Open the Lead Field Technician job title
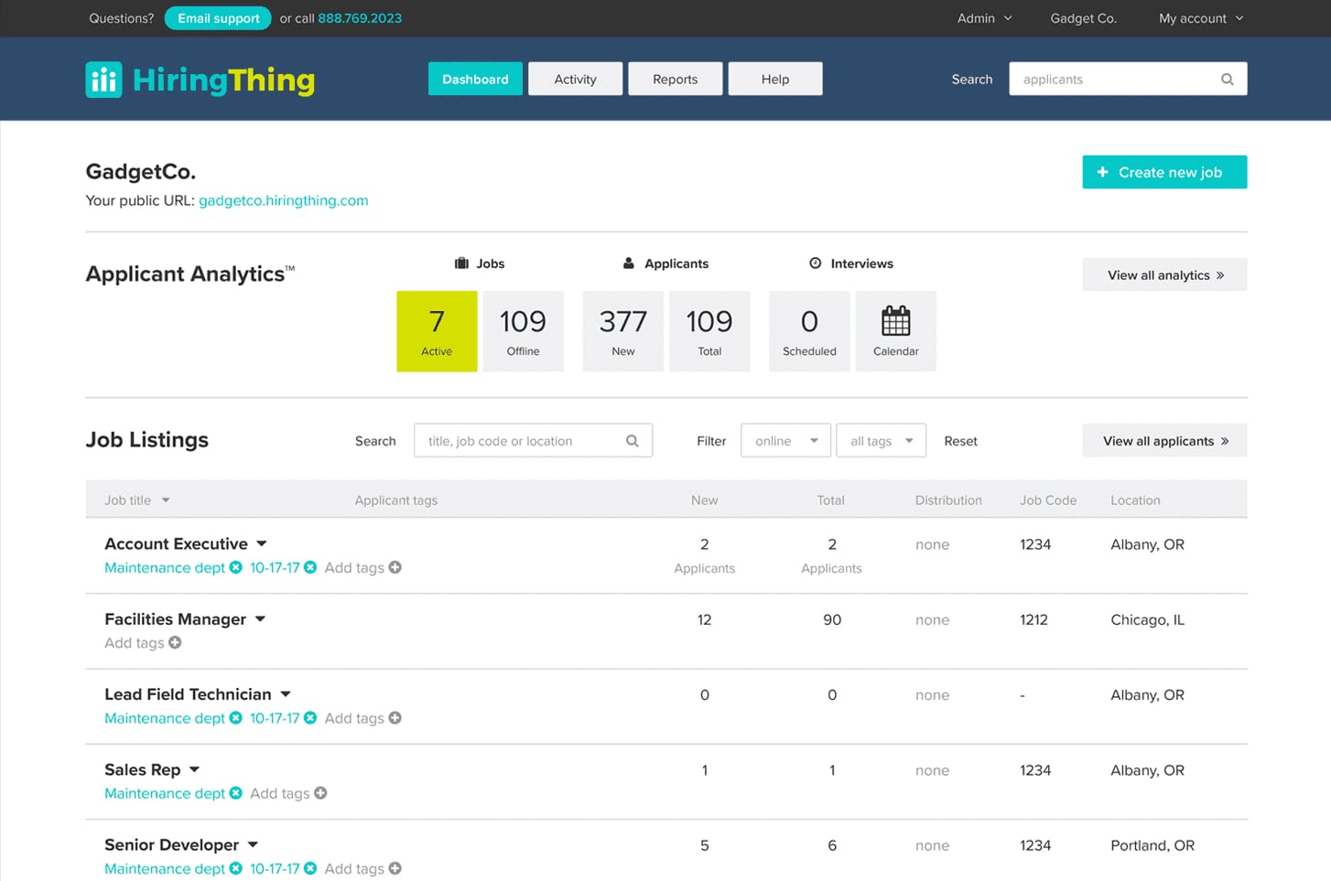Screen dimensions: 1331x881 pyautogui.click(x=188, y=694)
